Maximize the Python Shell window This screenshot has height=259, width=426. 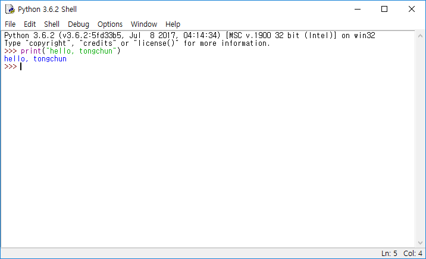pyautogui.click(x=384, y=10)
